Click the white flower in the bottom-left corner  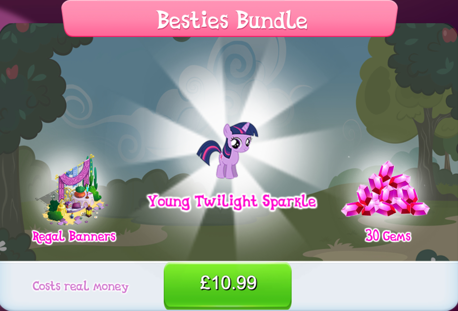[x=3, y=246]
